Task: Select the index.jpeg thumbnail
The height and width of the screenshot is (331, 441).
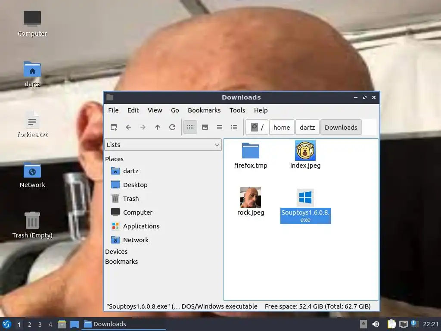Action: click(x=305, y=150)
